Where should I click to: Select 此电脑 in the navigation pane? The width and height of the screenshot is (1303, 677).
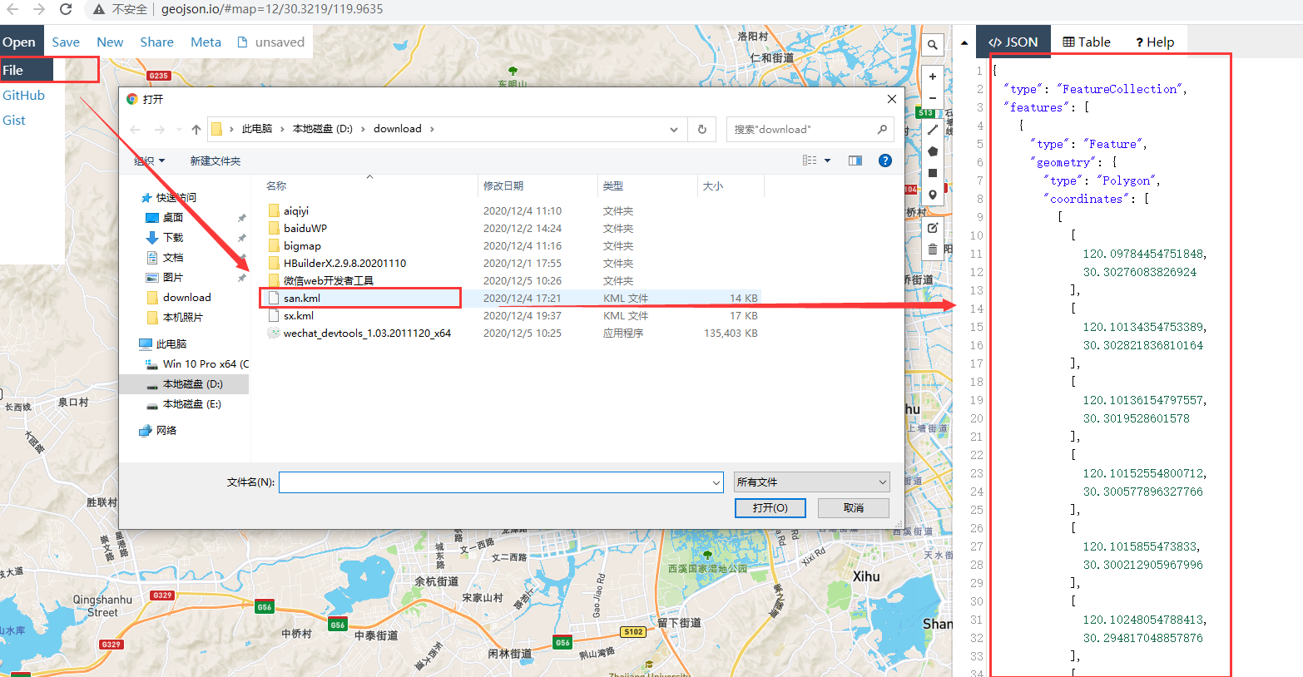[x=171, y=343]
